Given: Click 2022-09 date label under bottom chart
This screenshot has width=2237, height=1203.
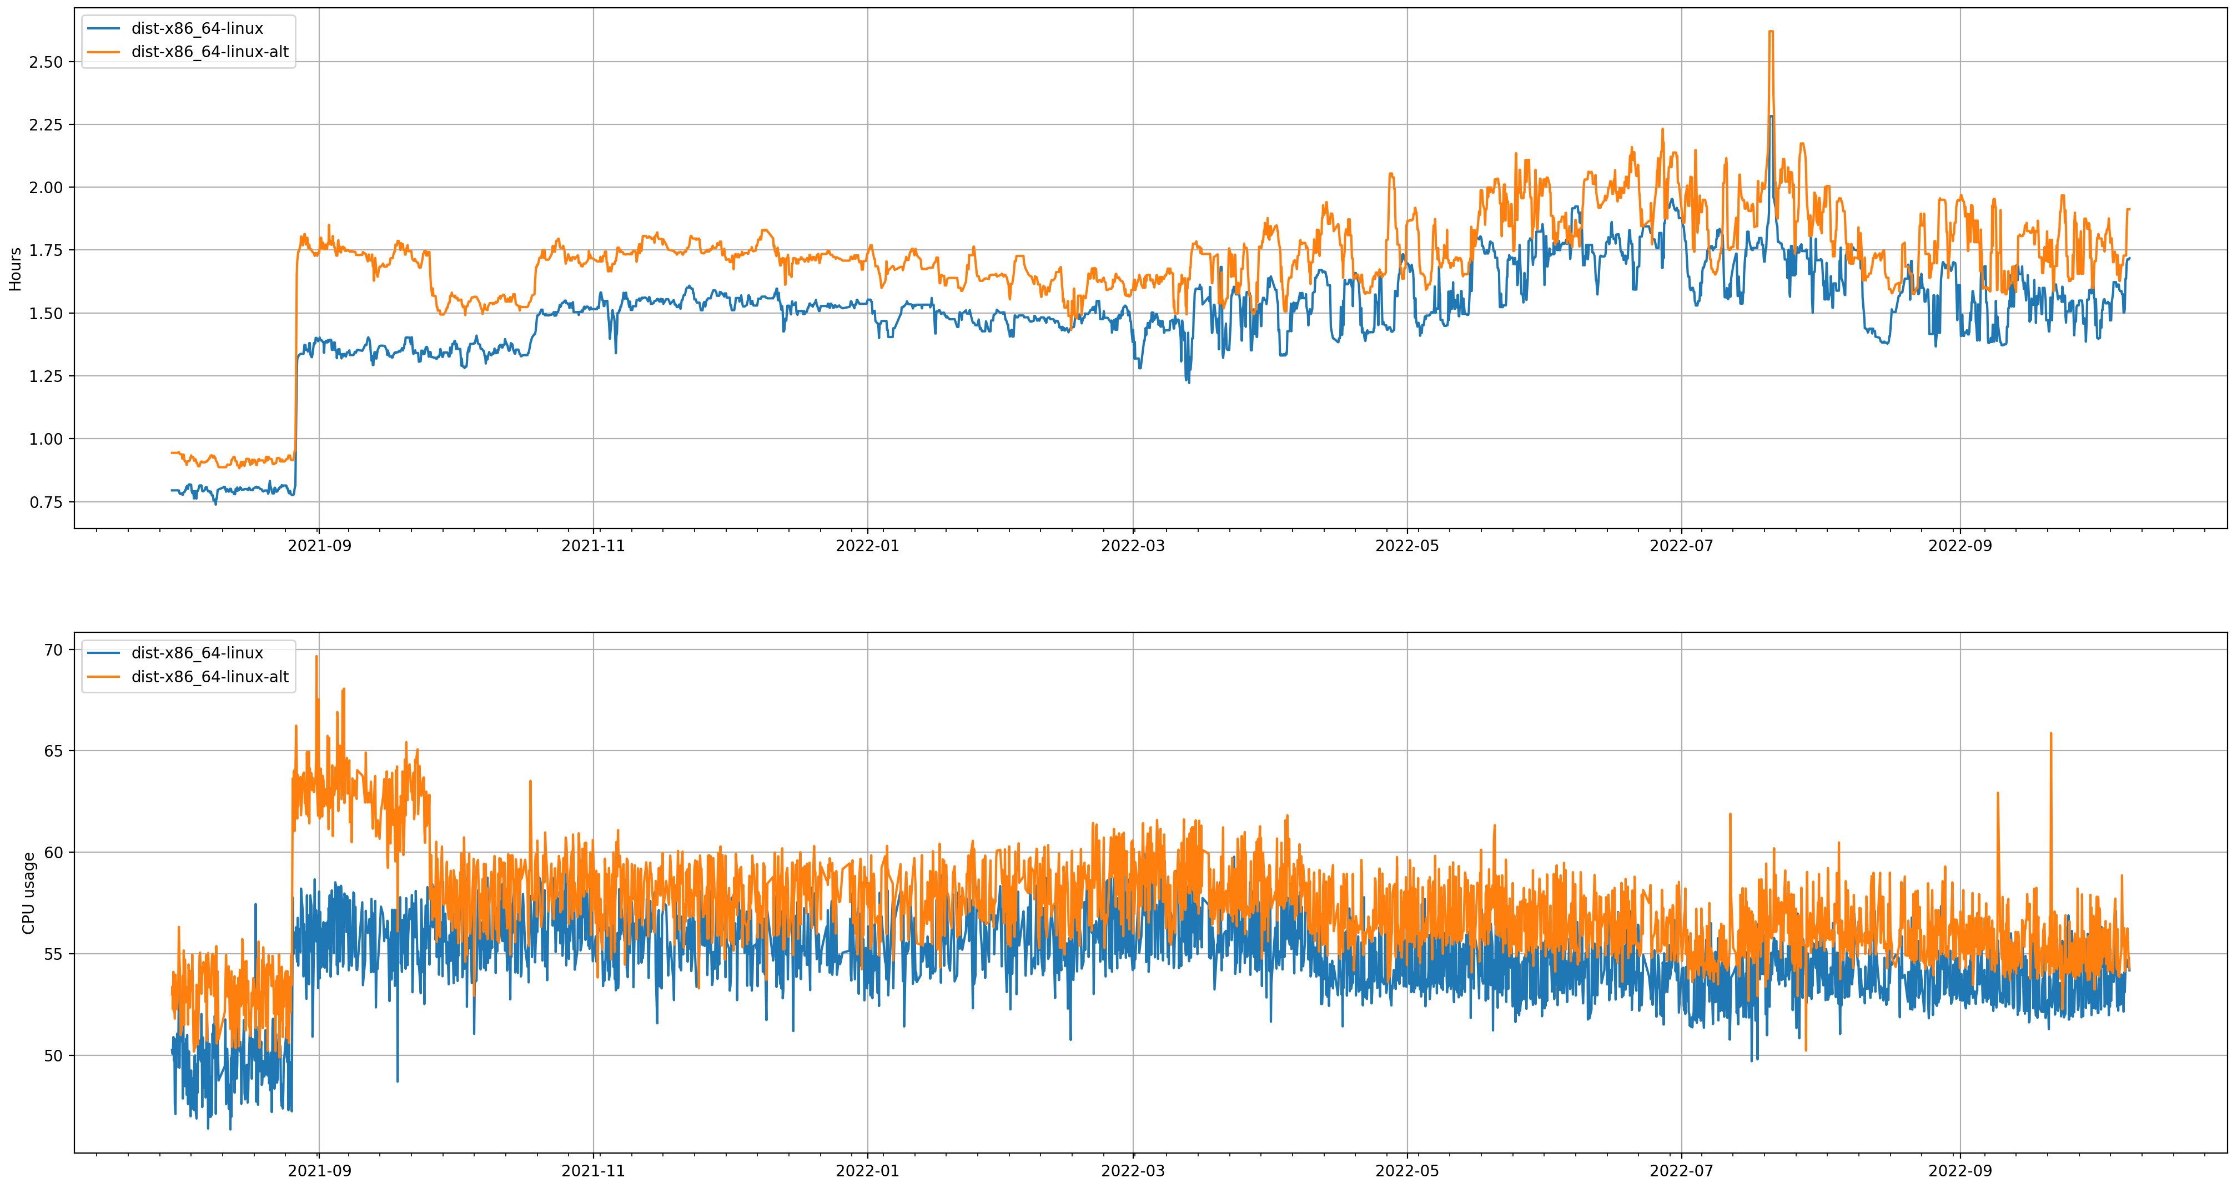Looking at the screenshot, I should point(1960,1170).
